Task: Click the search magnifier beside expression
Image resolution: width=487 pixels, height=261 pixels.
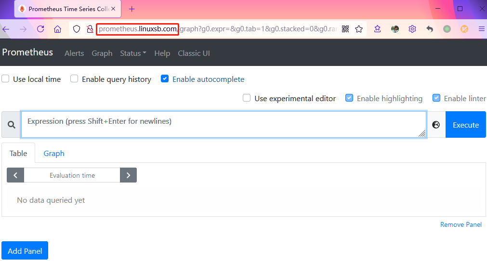Action: tap(12, 125)
